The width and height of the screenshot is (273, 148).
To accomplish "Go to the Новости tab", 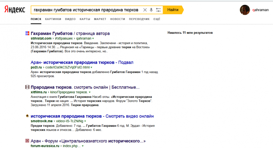I will click(117, 19).
